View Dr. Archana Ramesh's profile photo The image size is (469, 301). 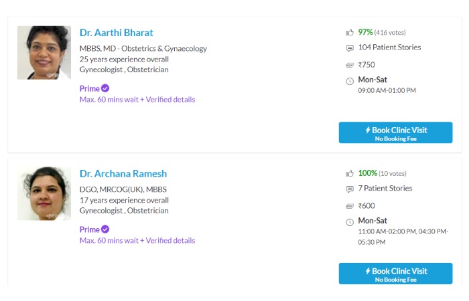44,193
